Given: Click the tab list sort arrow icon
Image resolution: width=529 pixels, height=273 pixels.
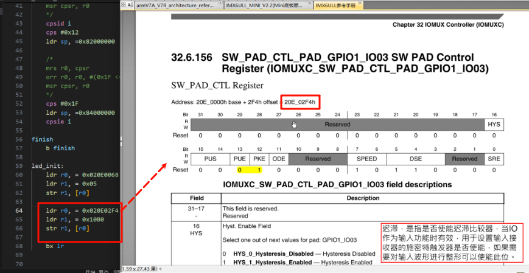Looking at the screenshot, I should coord(130,5).
